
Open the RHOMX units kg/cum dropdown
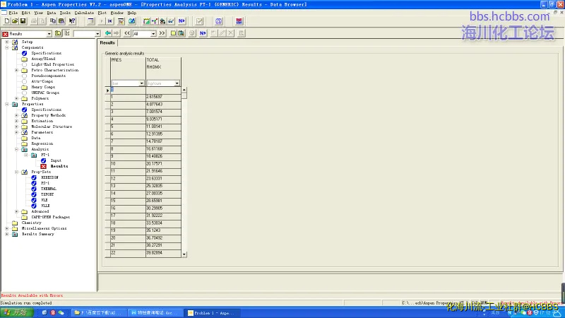(x=177, y=83)
